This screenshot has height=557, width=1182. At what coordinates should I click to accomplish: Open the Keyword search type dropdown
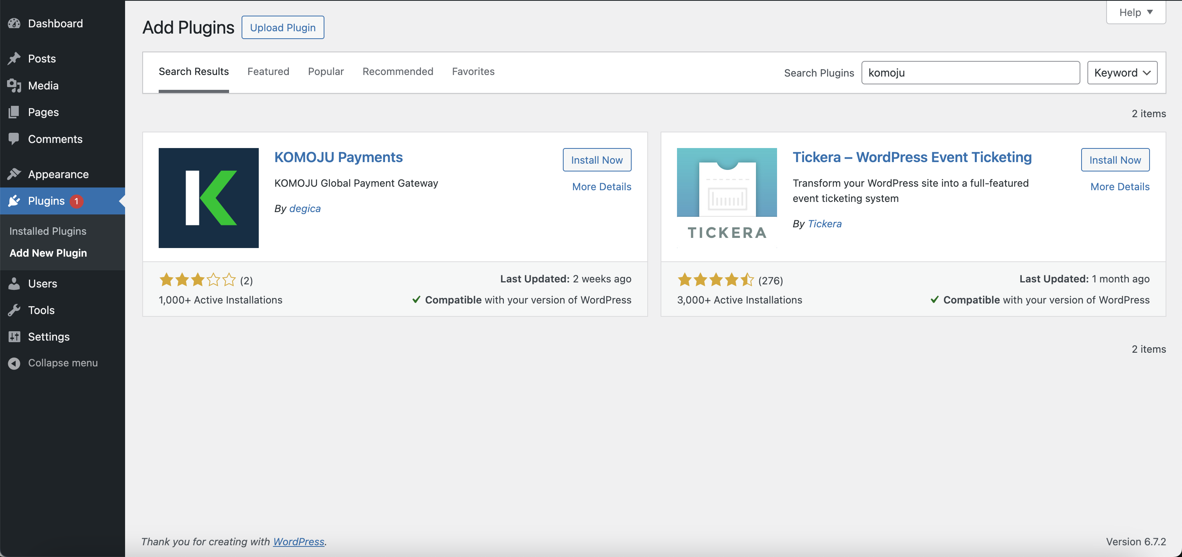[1122, 73]
